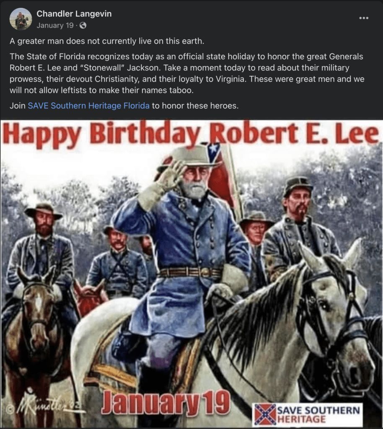This screenshot has height=429, width=383.
Task: Click the author name Chandler Langevin
Action: click(x=74, y=14)
